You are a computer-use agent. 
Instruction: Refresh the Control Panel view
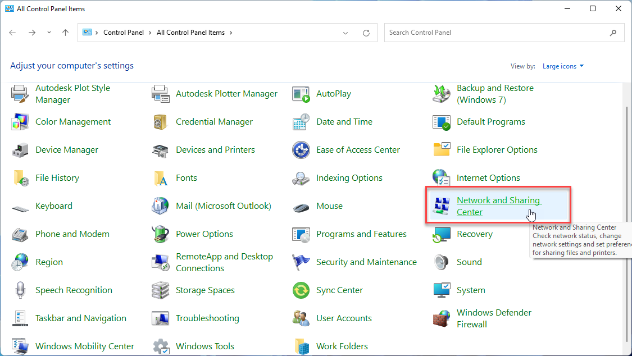click(366, 33)
